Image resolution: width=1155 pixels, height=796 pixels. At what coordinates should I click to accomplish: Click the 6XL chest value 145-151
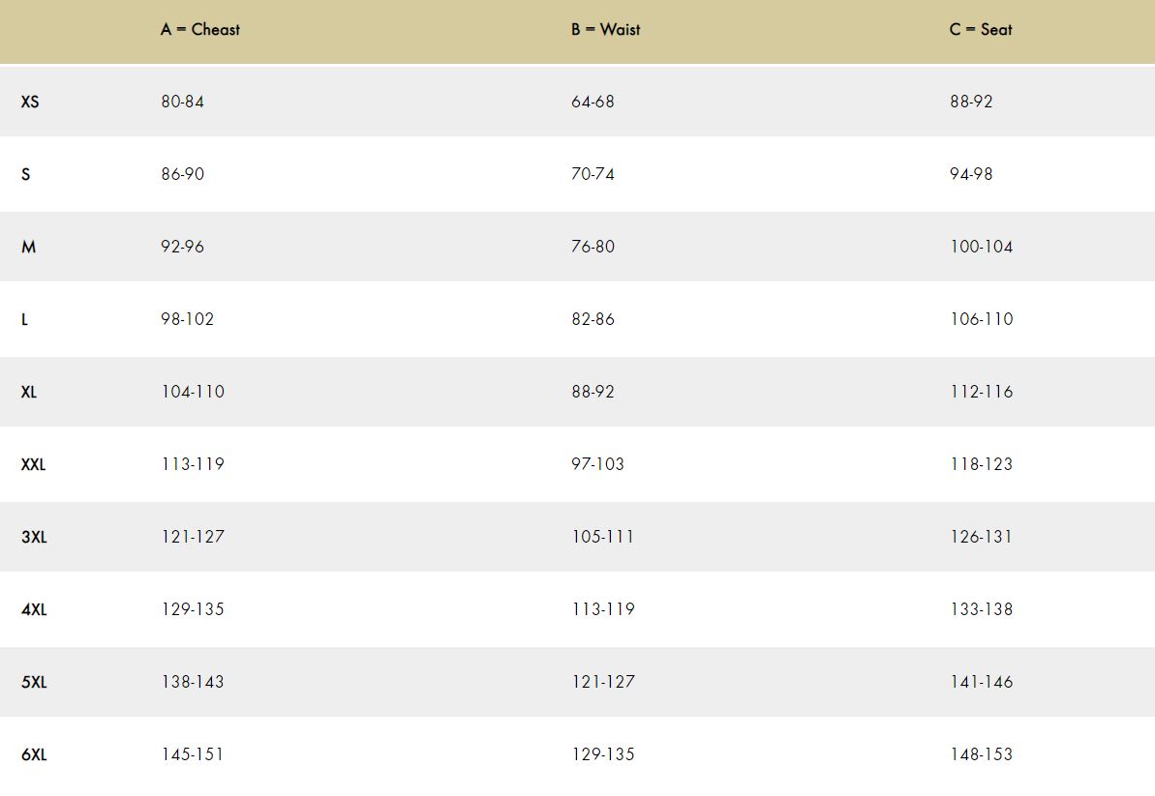pos(192,754)
